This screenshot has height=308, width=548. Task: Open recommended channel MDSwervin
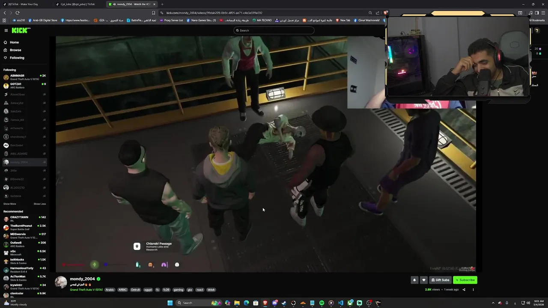point(24,236)
